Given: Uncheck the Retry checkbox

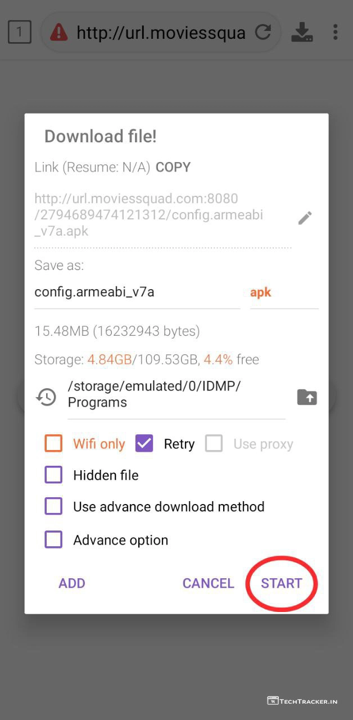Looking at the screenshot, I should 144,443.
